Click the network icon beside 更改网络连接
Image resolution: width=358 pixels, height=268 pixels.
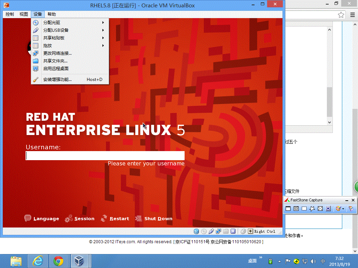tap(36, 53)
